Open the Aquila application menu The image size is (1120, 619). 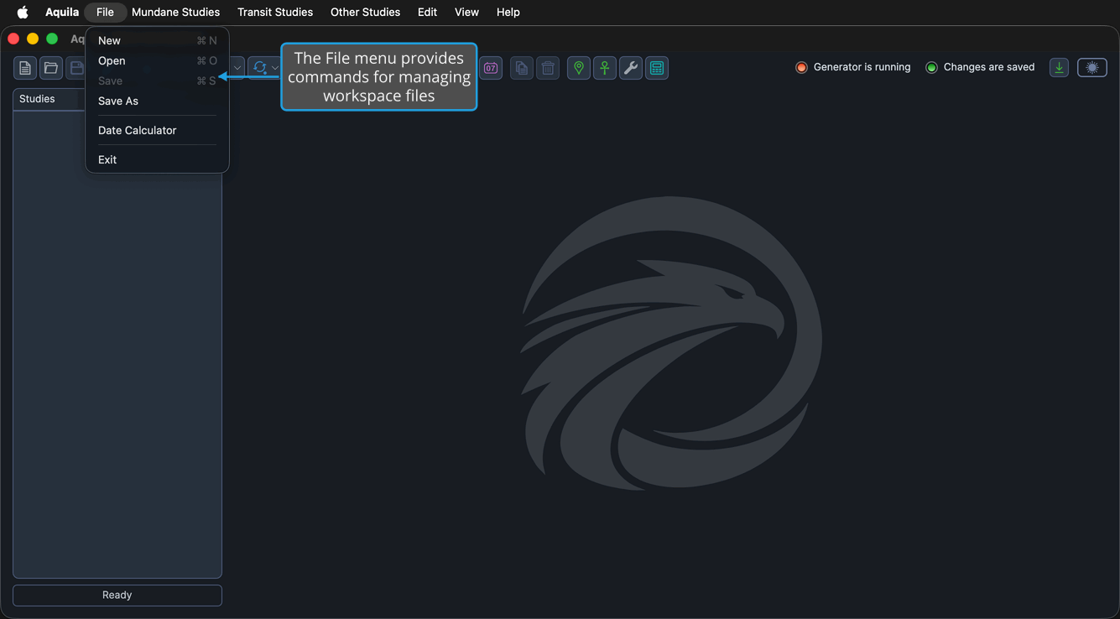point(62,12)
